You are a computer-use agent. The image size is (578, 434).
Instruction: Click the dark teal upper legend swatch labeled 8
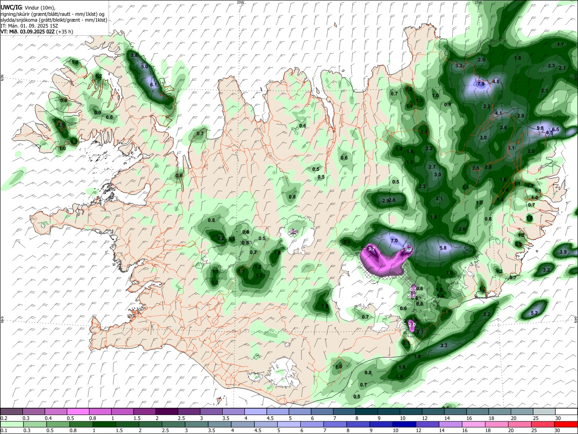tap(366, 412)
